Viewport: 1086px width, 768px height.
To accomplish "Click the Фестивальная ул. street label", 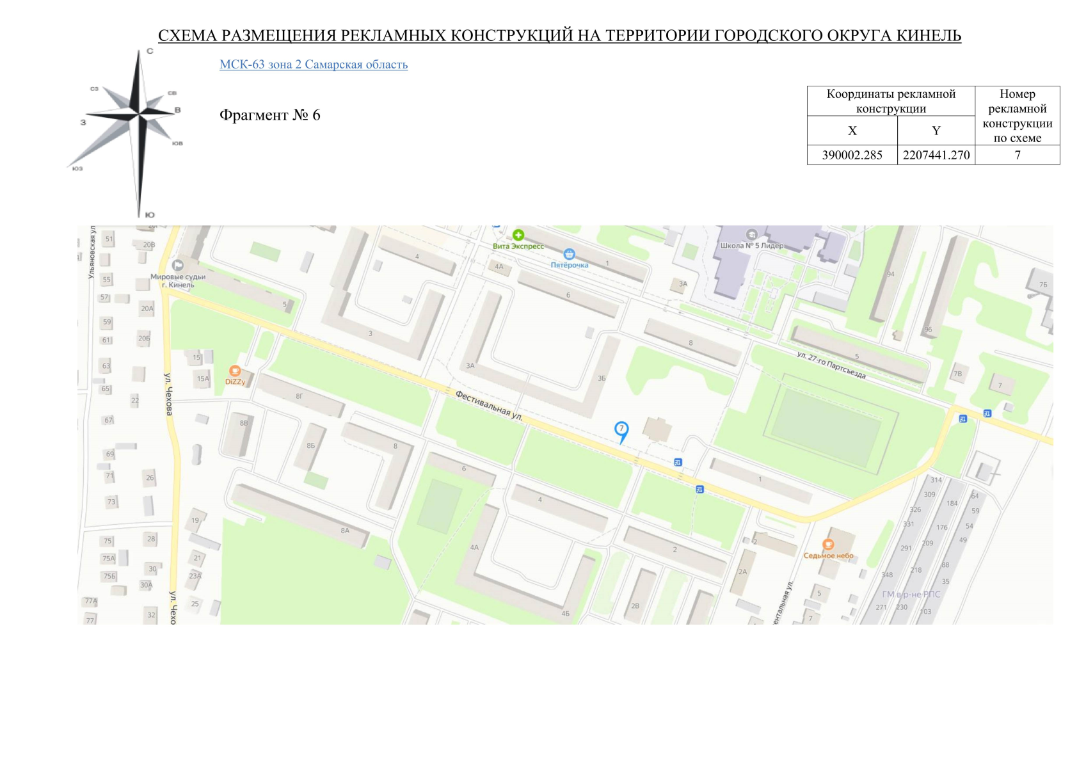I will pos(489,405).
